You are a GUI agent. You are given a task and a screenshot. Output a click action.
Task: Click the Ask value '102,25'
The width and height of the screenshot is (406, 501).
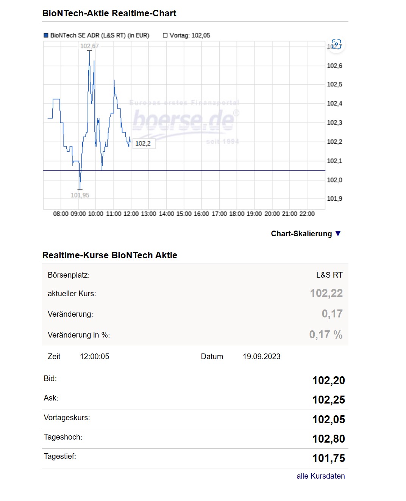pyautogui.click(x=329, y=400)
